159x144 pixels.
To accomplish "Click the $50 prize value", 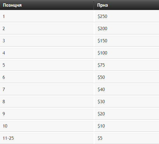I will coord(101,77).
